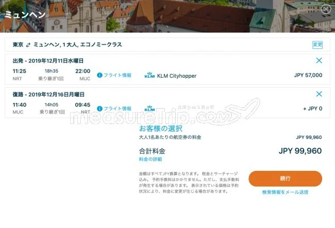Click the info icon on the return flight
Image resolution: width=335 pixels, height=228 pixels.
100,109
